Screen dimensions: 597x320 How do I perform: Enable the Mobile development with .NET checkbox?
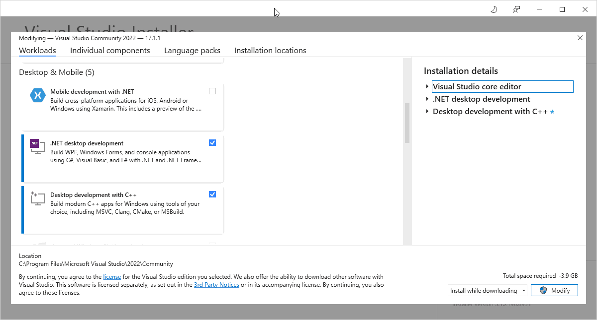[x=212, y=91]
